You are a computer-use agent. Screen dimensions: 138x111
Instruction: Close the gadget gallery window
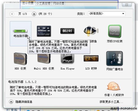[127, 5]
